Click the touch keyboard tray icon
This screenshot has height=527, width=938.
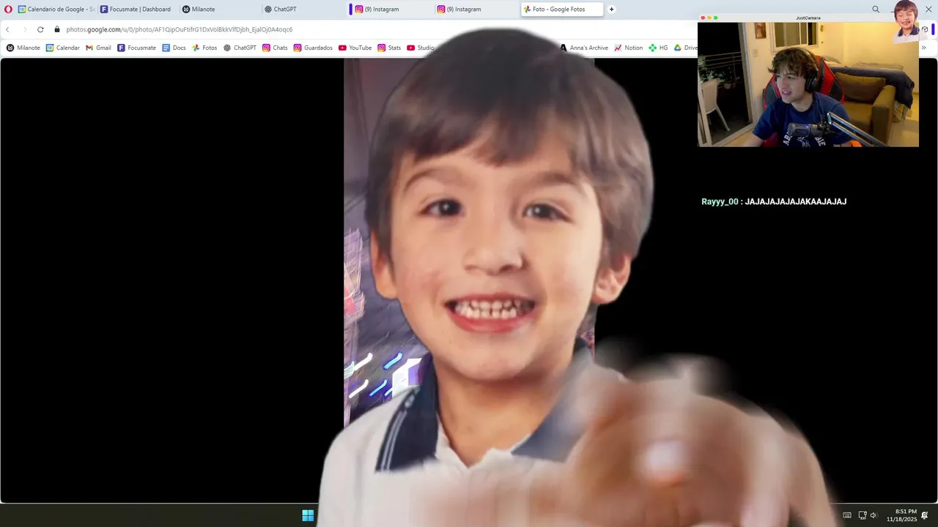click(x=847, y=515)
